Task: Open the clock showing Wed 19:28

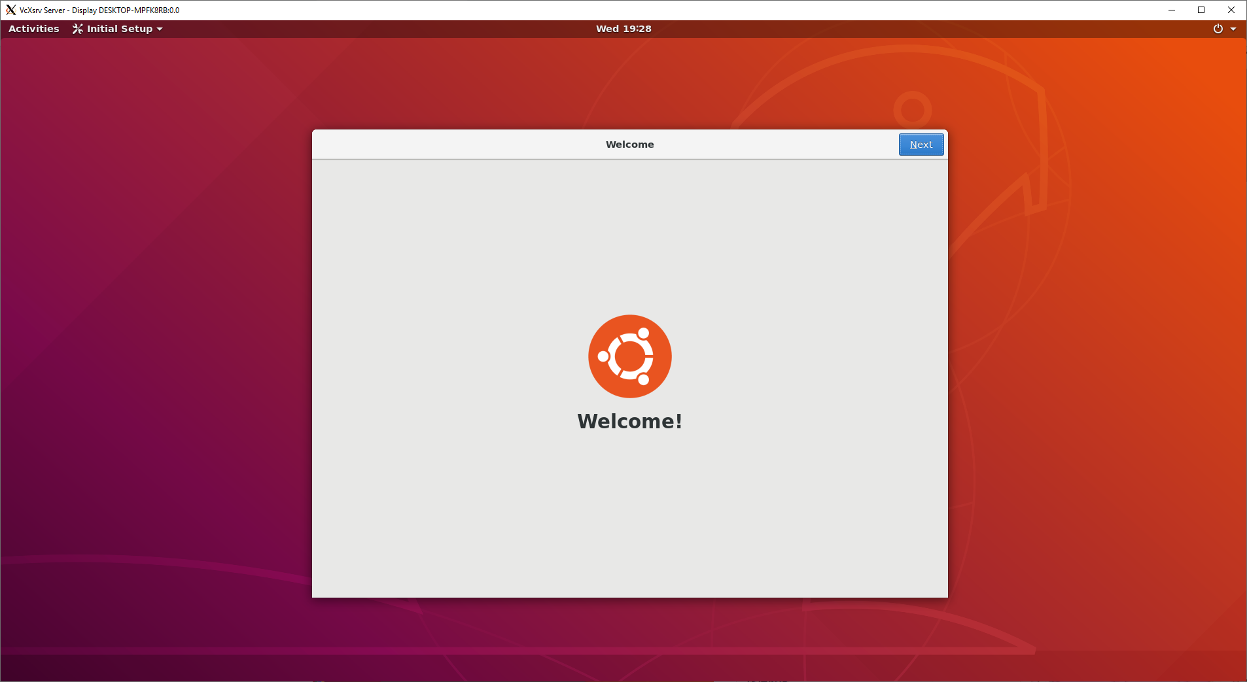Action: [623, 29]
